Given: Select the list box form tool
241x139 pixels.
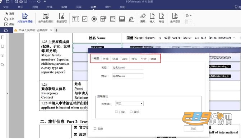Looking at the screenshot, I should [x=113, y=19].
